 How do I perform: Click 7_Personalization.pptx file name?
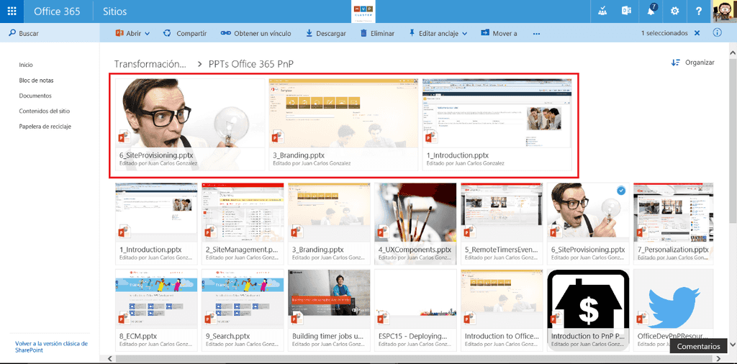coord(673,250)
